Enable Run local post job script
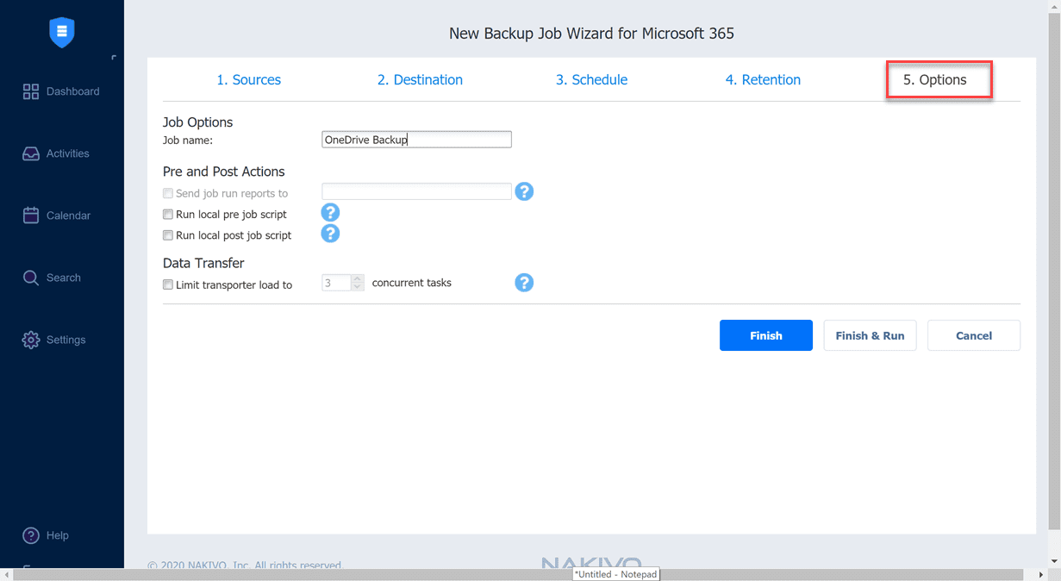The width and height of the screenshot is (1061, 581). pyautogui.click(x=168, y=235)
